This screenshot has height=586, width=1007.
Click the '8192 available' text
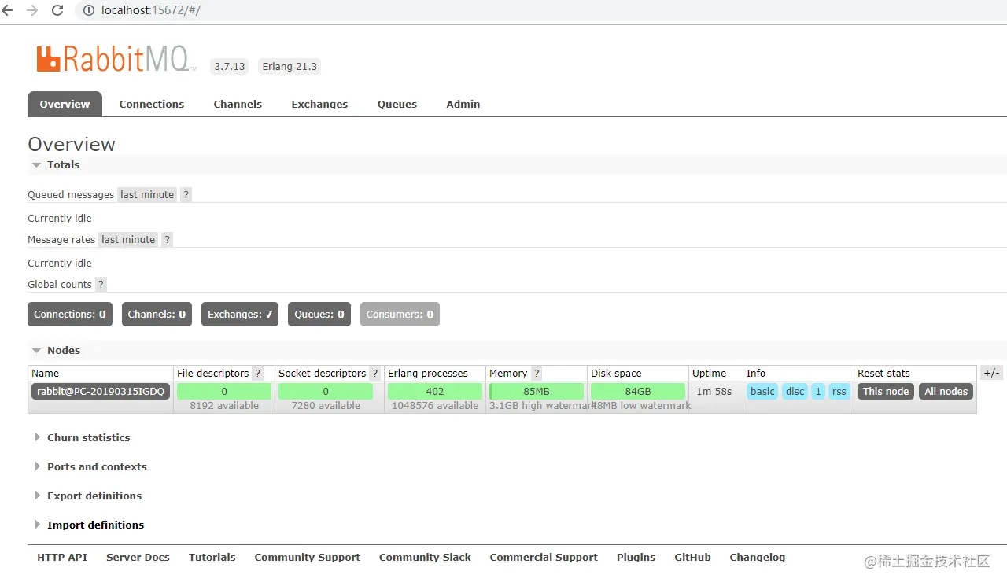(224, 406)
